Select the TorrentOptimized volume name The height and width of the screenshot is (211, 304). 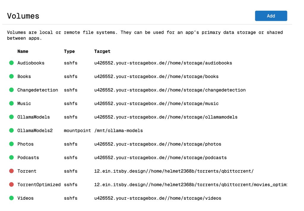39,185
